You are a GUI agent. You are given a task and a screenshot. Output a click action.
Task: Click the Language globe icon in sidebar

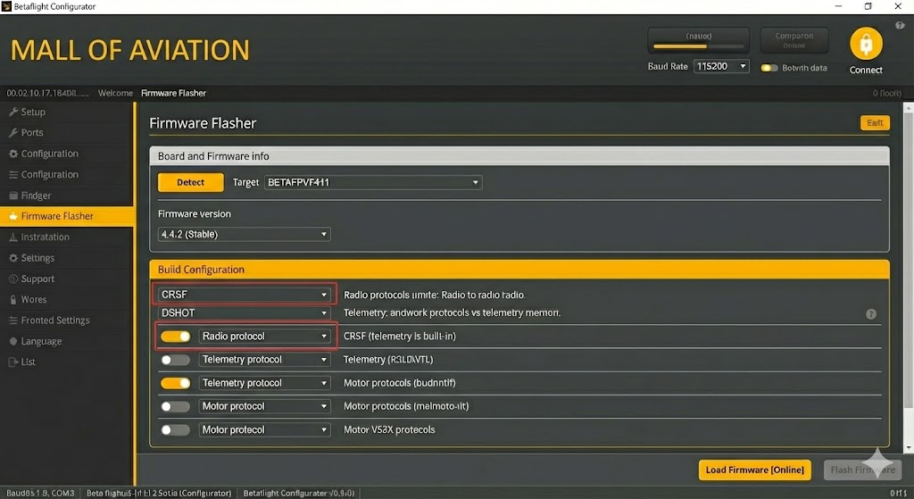[12, 341]
